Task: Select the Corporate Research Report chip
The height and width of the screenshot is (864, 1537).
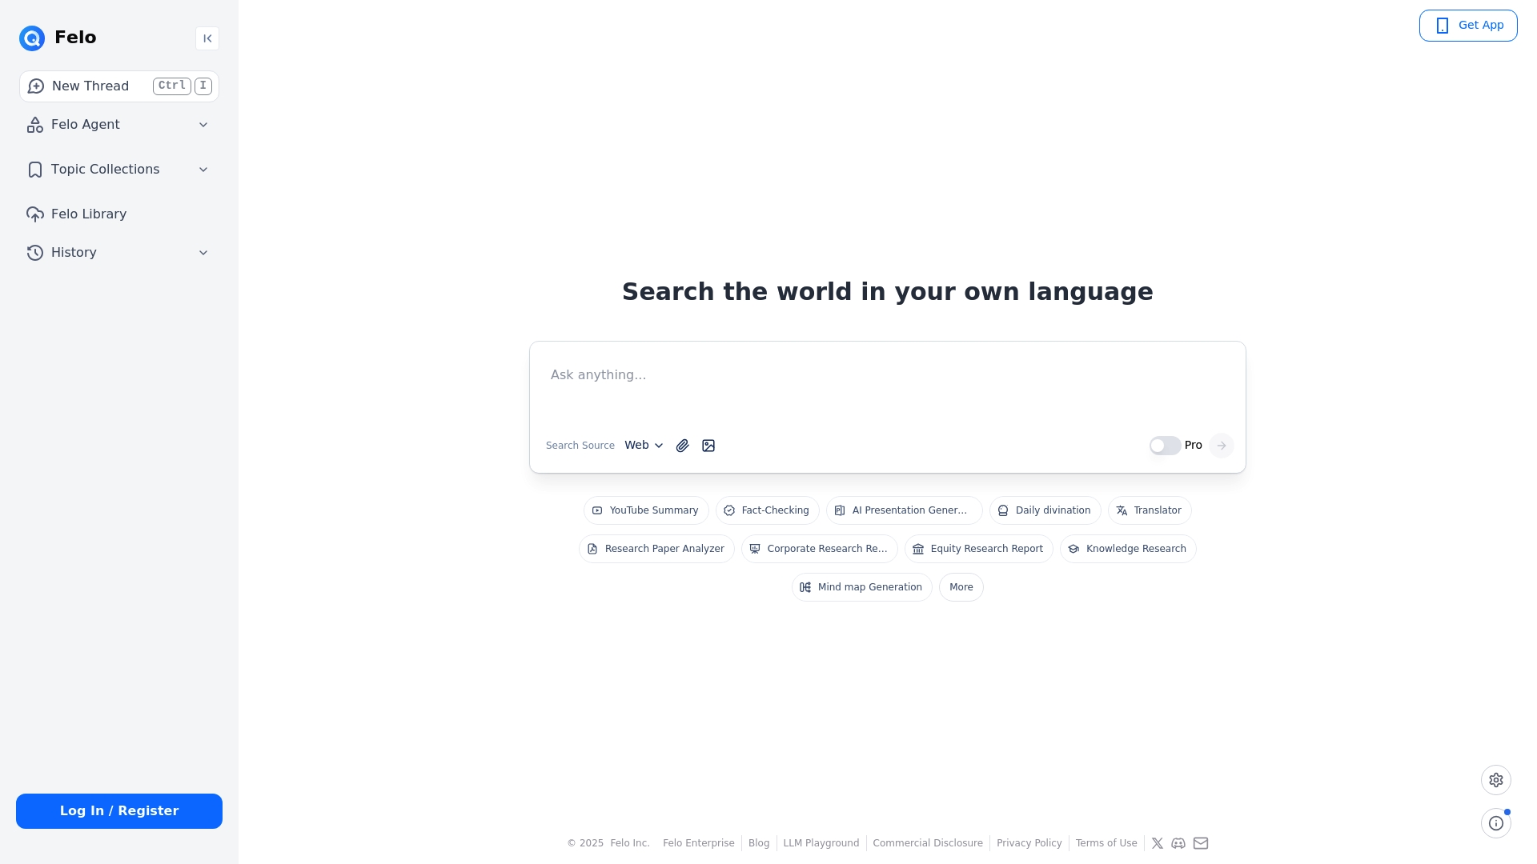Action: point(820,549)
